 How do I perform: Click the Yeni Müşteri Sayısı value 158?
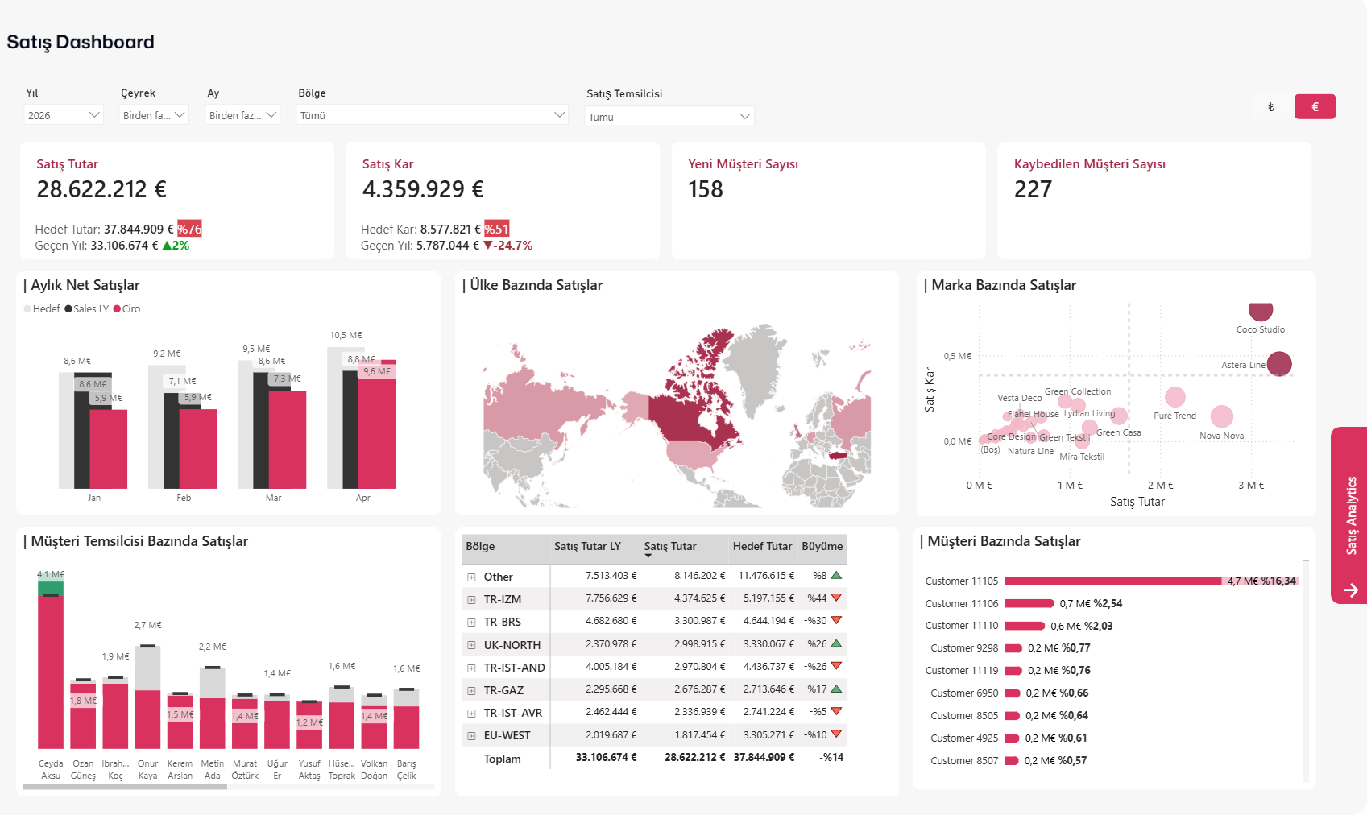tap(706, 189)
